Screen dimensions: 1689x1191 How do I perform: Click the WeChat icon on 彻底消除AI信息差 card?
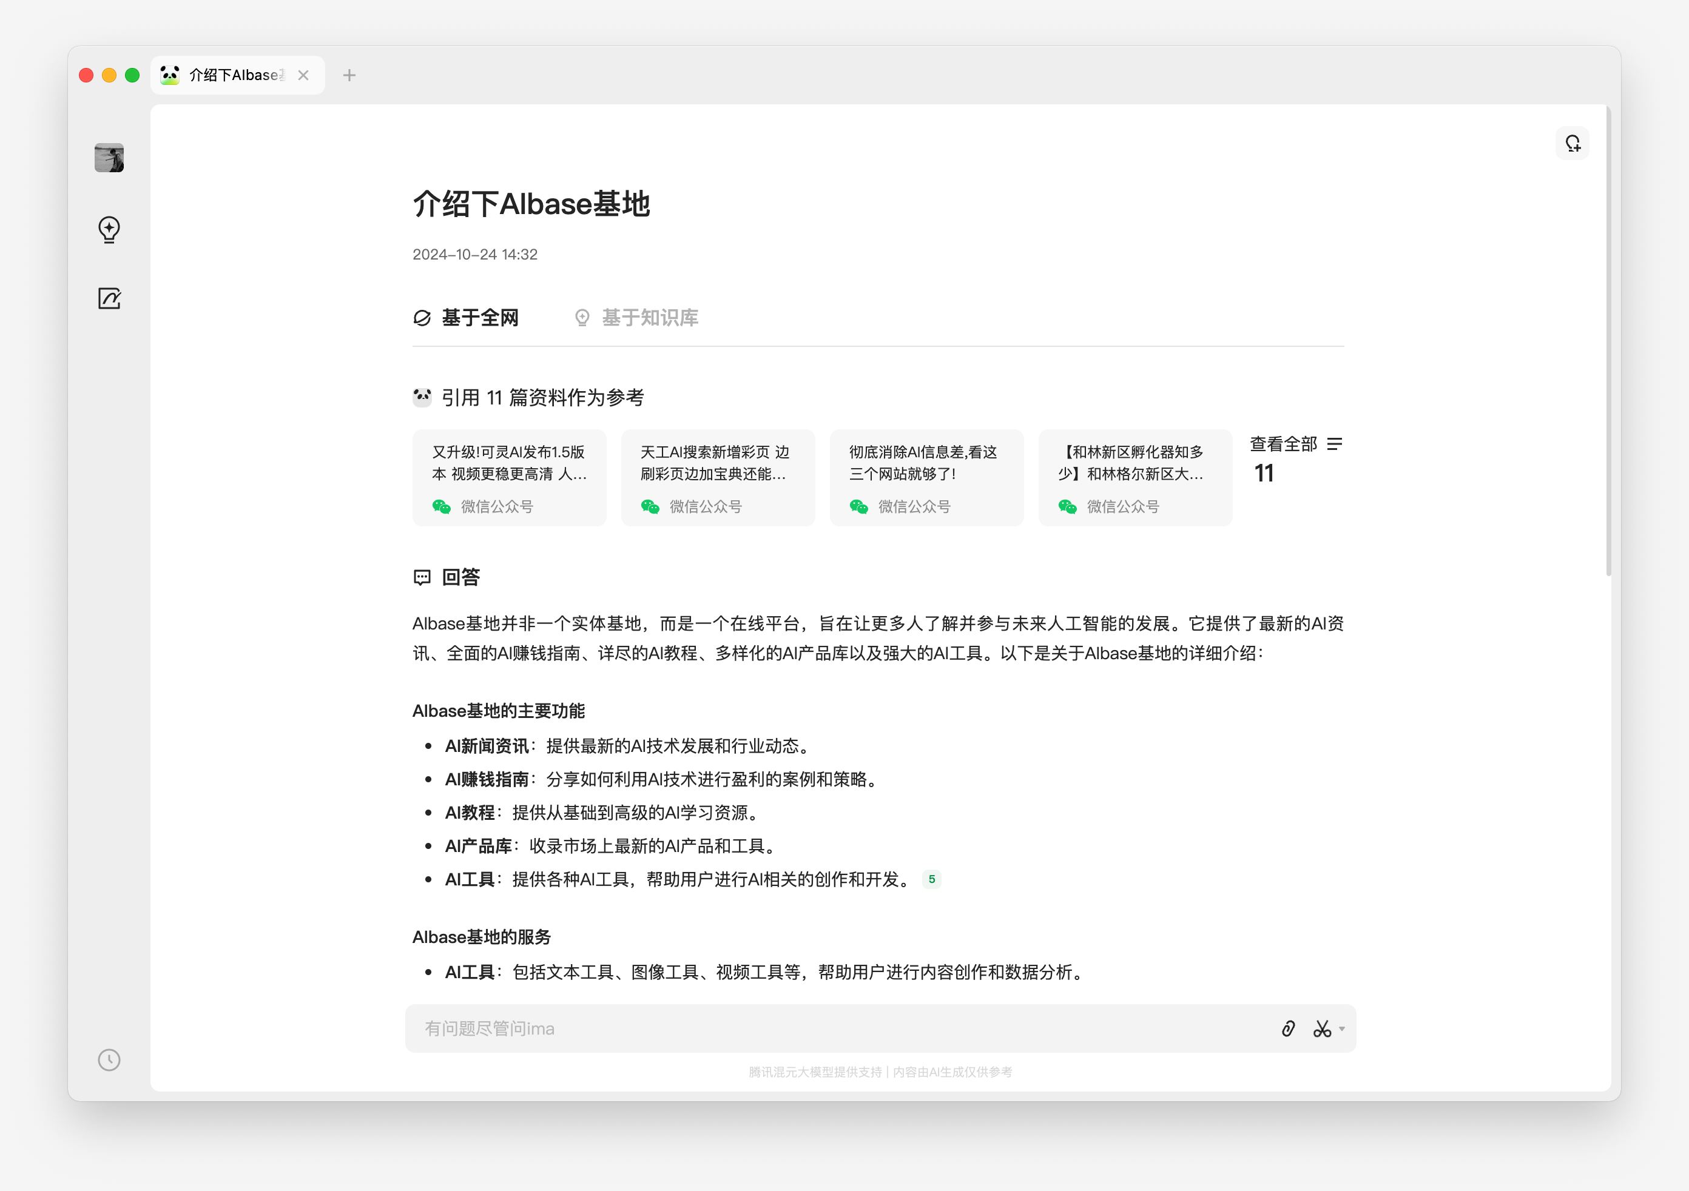(x=859, y=506)
